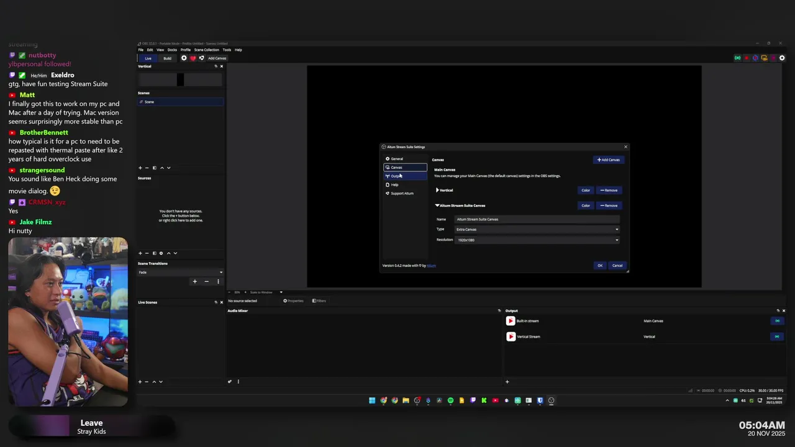
Task: Open the Tools menu
Action: [x=227, y=50]
